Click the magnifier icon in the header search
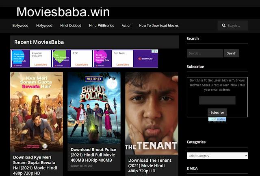260x176 pixels. 224,25
